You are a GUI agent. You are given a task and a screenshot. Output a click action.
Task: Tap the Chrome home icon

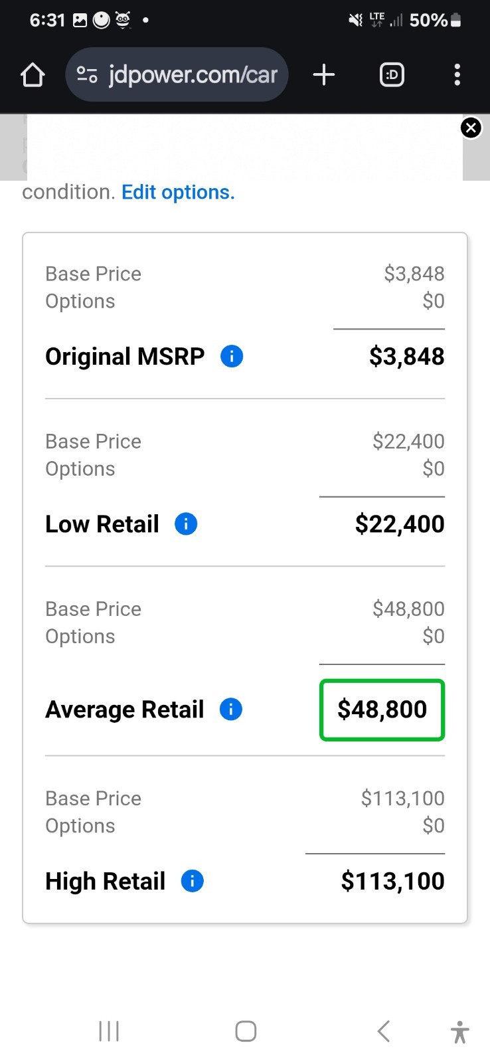[x=33, y=74]
